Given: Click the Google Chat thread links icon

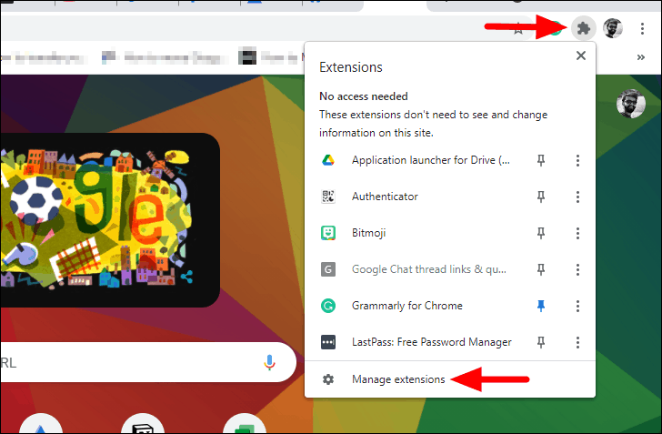Looking at the screenshot, I should coord(328,269).
